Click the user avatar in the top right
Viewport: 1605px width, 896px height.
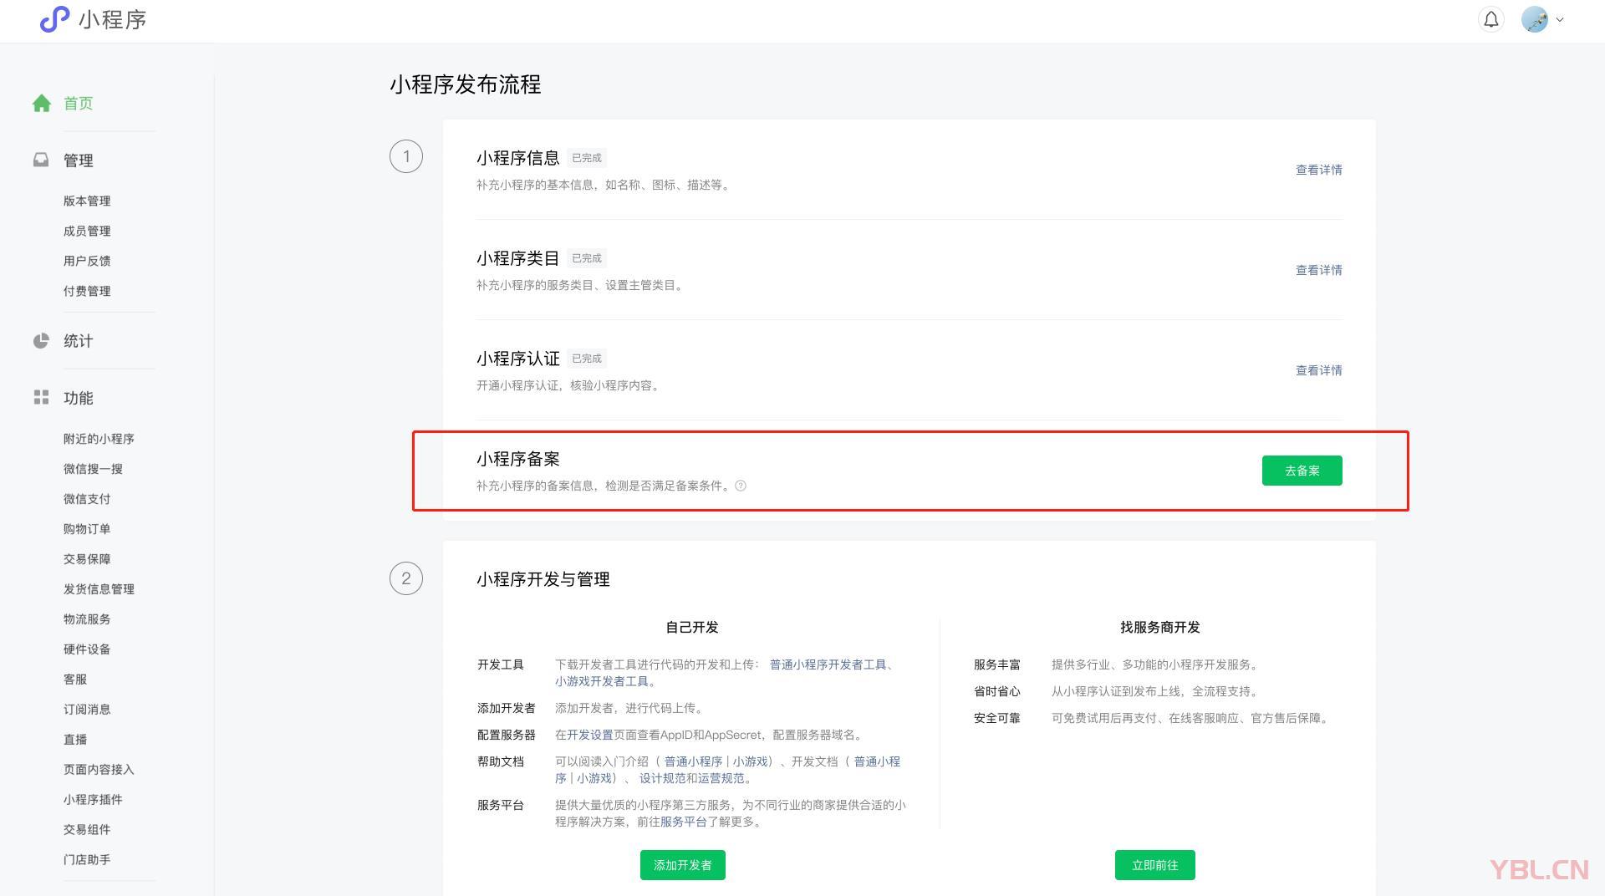(1535, 19)
